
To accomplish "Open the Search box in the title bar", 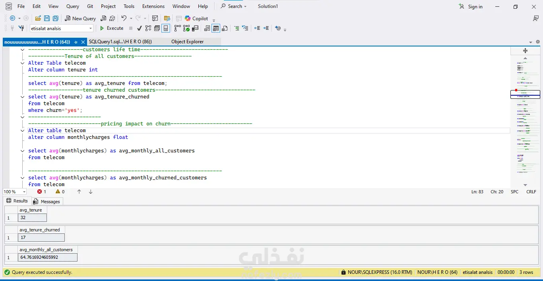I will point(234,6).
